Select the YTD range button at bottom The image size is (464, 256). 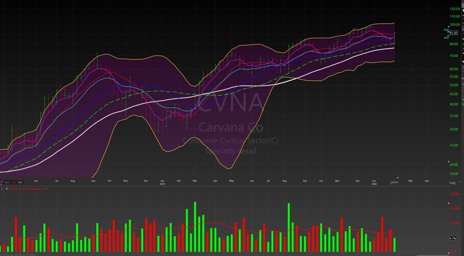[x=8, y=255]
